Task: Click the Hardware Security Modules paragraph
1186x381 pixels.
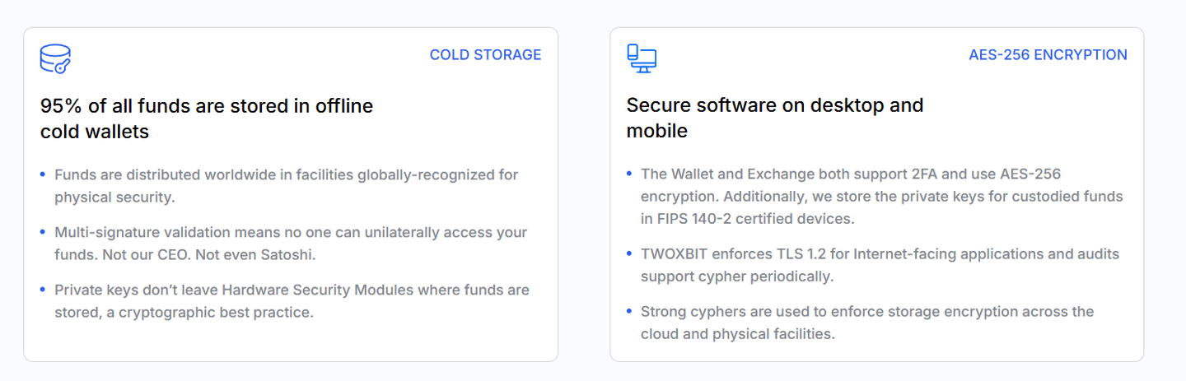Action: (292, 301)
